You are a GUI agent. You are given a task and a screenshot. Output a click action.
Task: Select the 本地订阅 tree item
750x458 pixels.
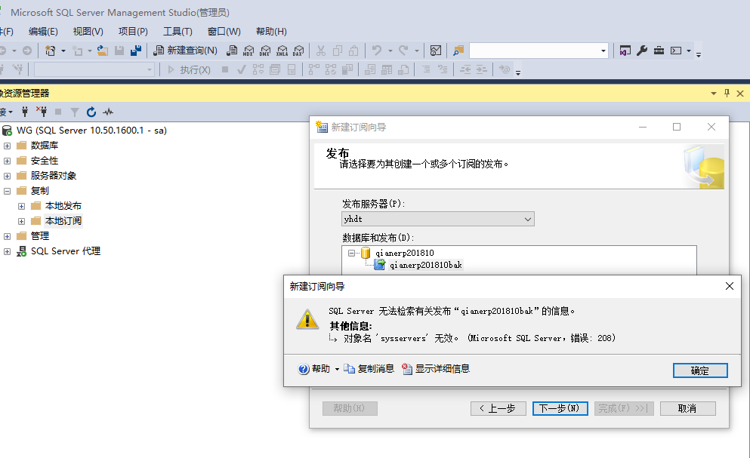[x=63, y=221]
